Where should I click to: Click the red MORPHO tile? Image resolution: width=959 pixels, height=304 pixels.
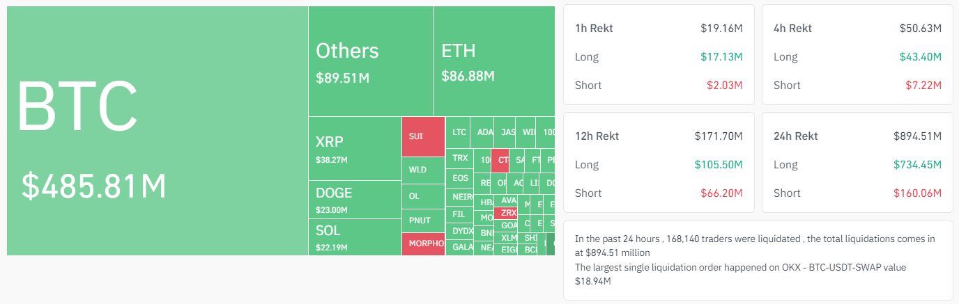pos(423,243)
